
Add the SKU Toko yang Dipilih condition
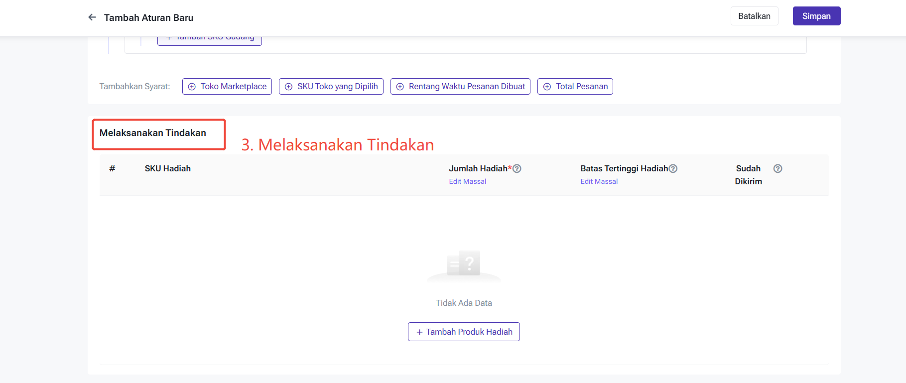pos(331,87)
